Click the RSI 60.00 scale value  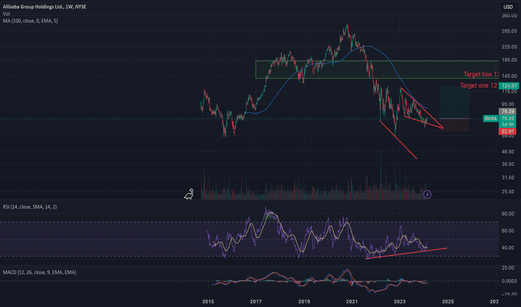click(x=508, y=231)
